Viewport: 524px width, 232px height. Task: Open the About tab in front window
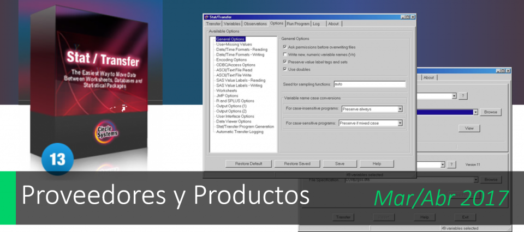click(x=333, y=23)
